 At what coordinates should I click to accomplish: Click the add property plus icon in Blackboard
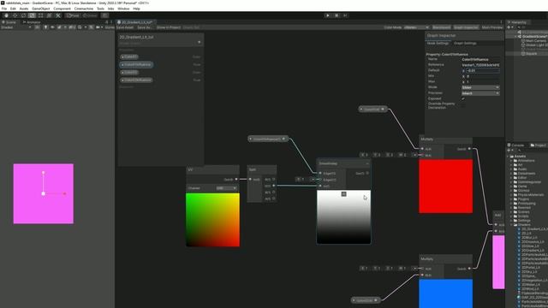pos(200,42)
